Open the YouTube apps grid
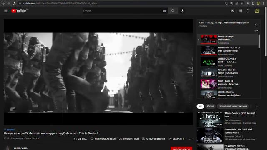Viewport: 267px width, 150px height. point(240,11)
